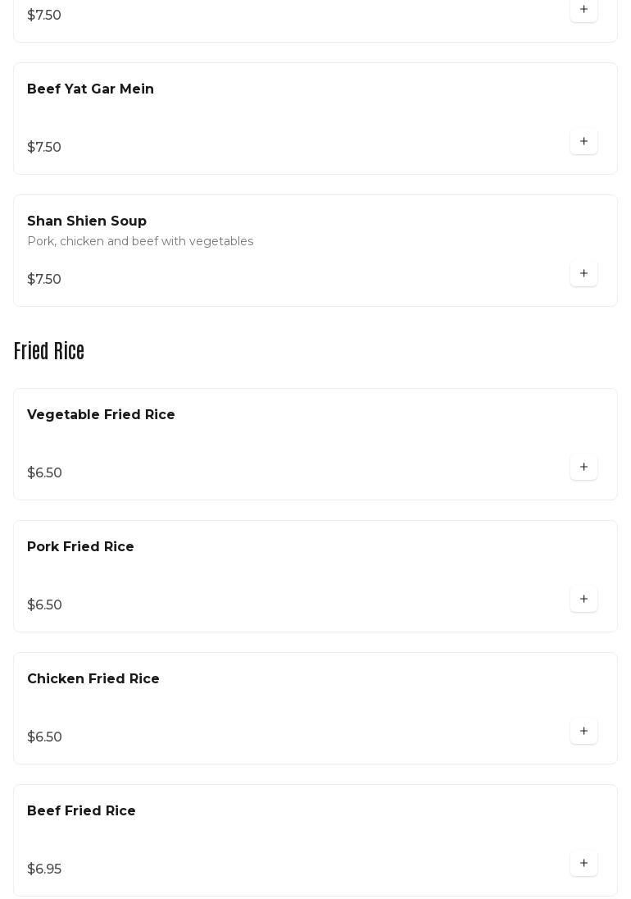Click Shan Shien Soup description text

pyautogui.click(x=140, y=241)
